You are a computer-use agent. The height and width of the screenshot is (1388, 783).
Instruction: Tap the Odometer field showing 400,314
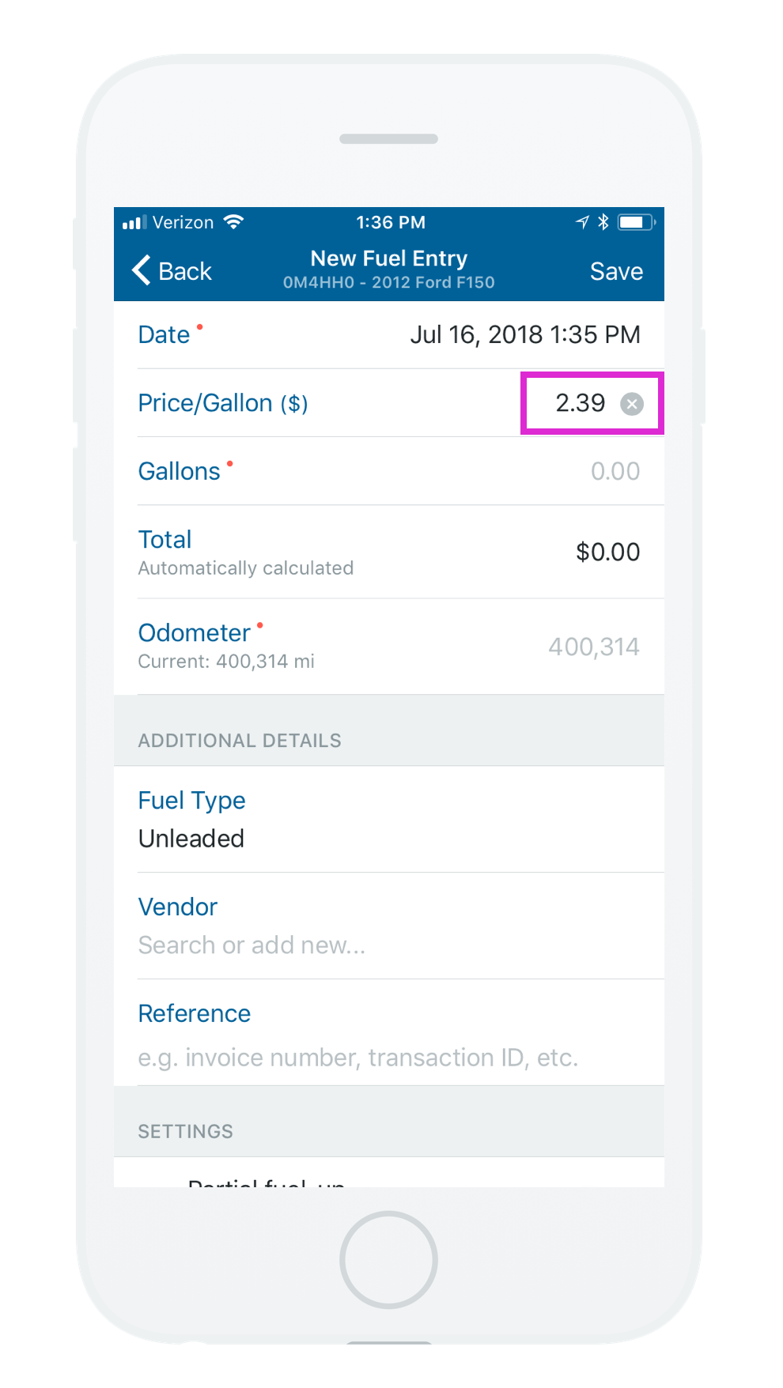593,647
